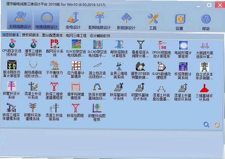Open 电缆线路设计 category
The height and width of the screenshot is (159, 225).
(46, 20)
